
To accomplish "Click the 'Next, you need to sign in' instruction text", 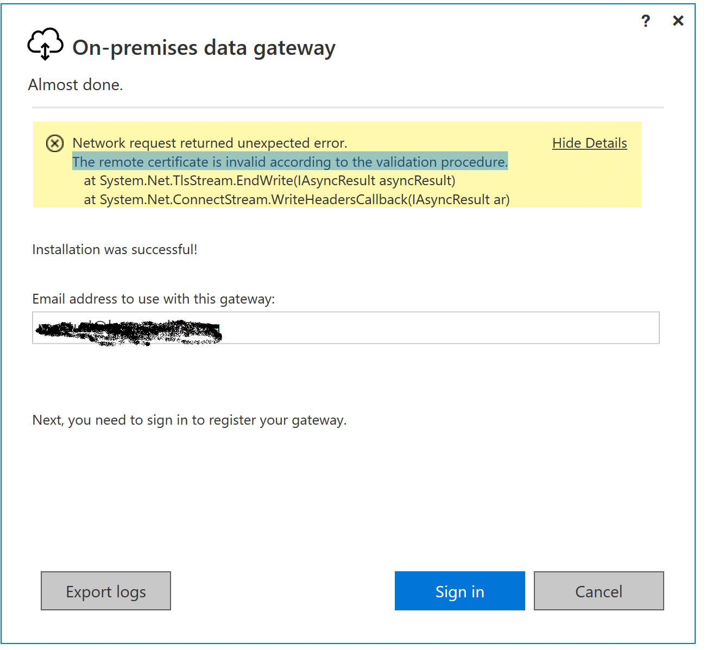I will (x=190, y=420).
